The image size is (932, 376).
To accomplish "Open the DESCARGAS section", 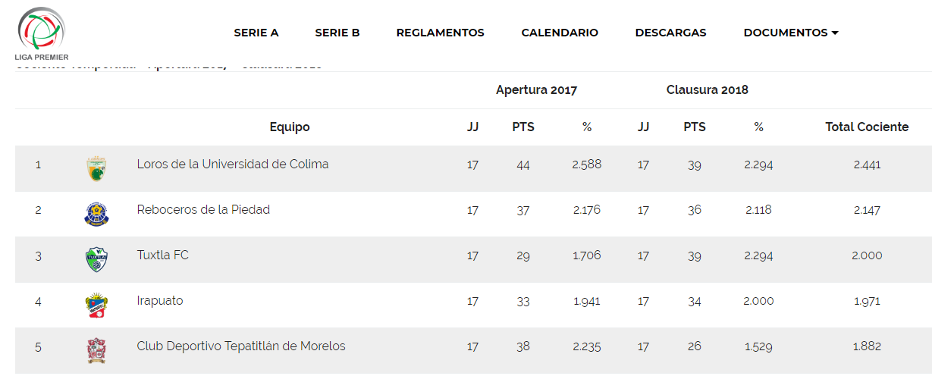I will tap(671, 33).
